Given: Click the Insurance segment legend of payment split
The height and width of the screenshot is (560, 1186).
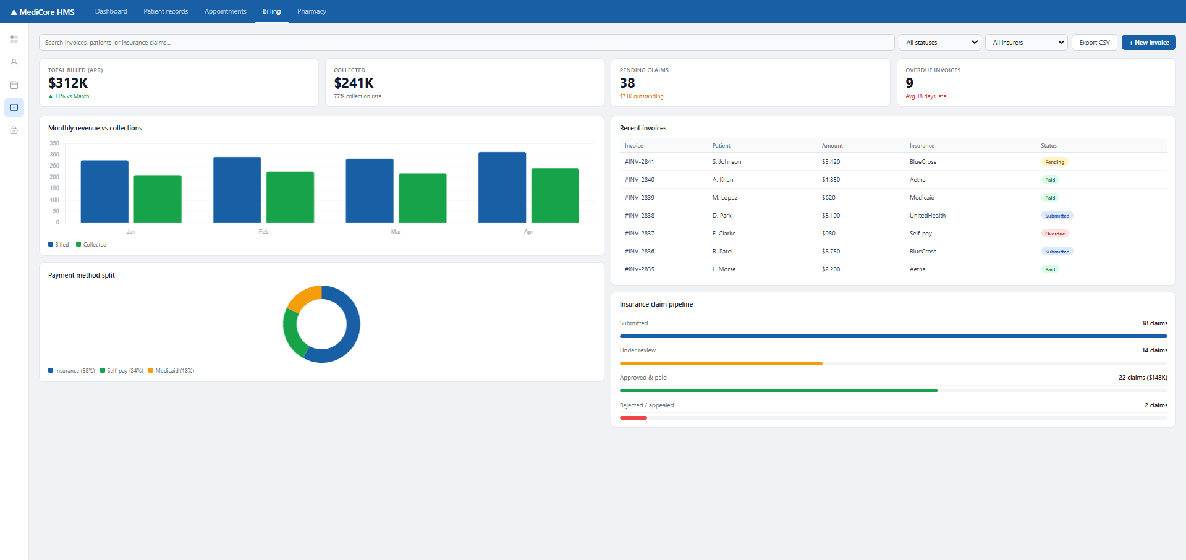Looking at the screenshot, I should click(72, 371).
